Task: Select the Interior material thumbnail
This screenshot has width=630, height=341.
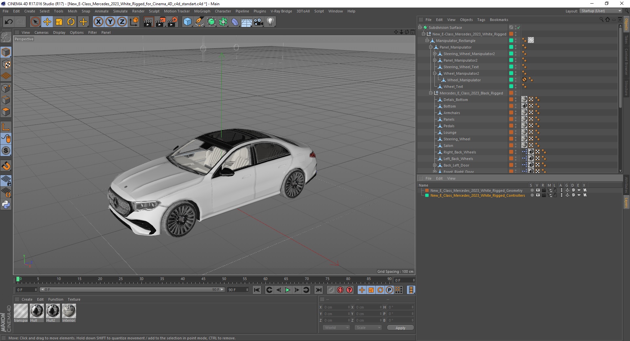Action: pos(69,311)
